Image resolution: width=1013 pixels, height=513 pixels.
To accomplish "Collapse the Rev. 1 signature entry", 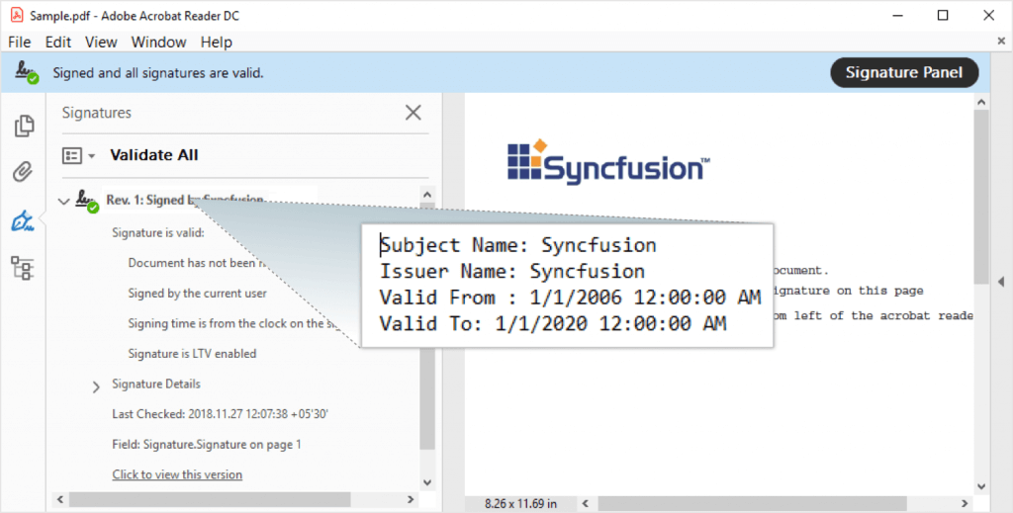I will [x=63, y=202].
